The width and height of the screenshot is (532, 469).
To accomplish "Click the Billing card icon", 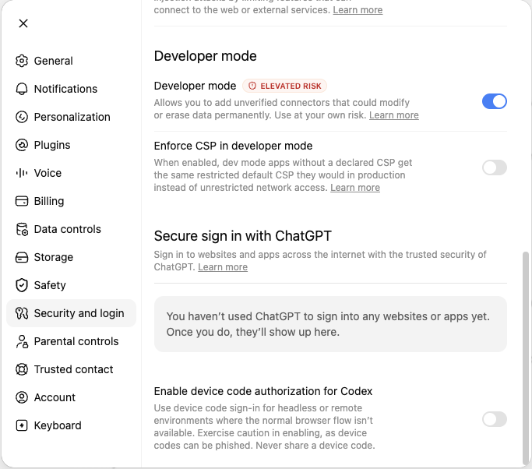I will point(22,201).
